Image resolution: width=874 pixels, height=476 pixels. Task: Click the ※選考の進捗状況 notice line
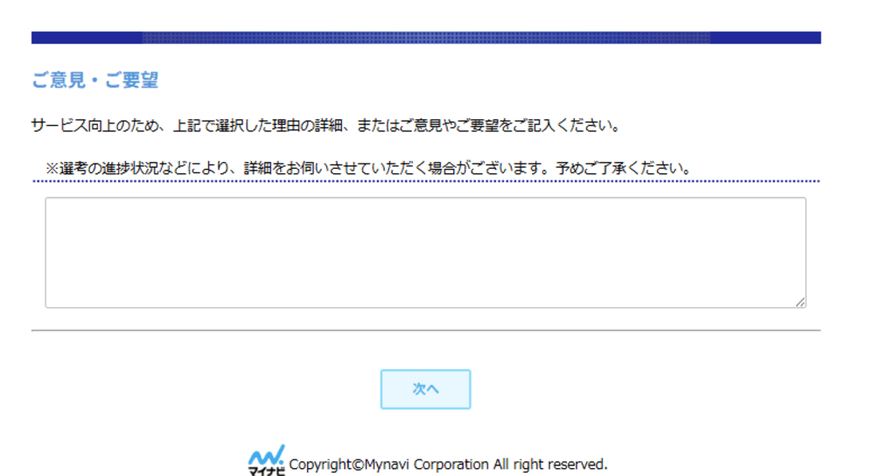(368, 168)
